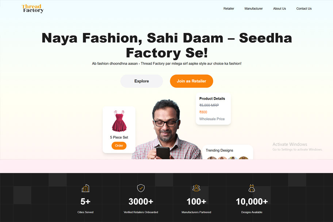
Task: Open the Retailer nav link
Action: [x=229, y=8]
